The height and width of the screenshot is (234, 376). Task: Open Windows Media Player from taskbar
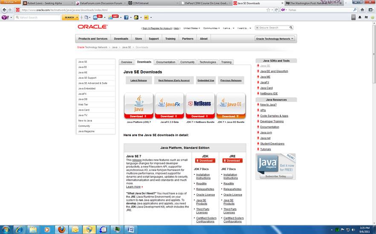(47, 230)
